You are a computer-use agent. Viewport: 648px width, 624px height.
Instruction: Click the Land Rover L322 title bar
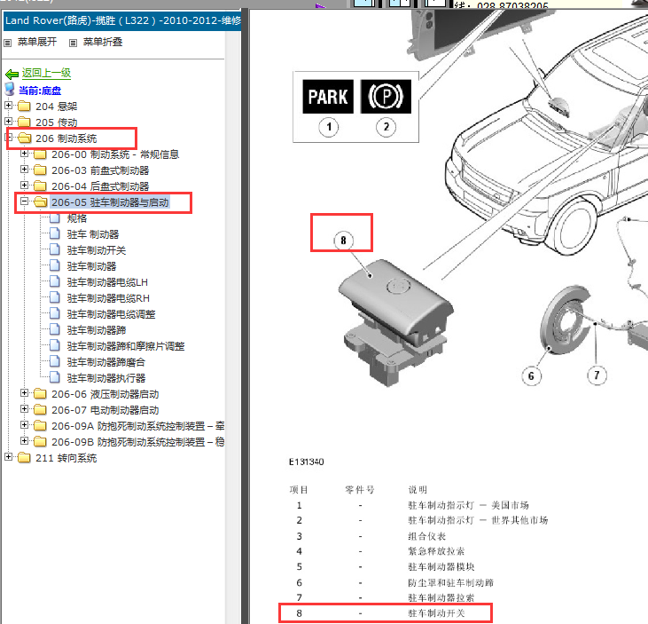[122, 20]
